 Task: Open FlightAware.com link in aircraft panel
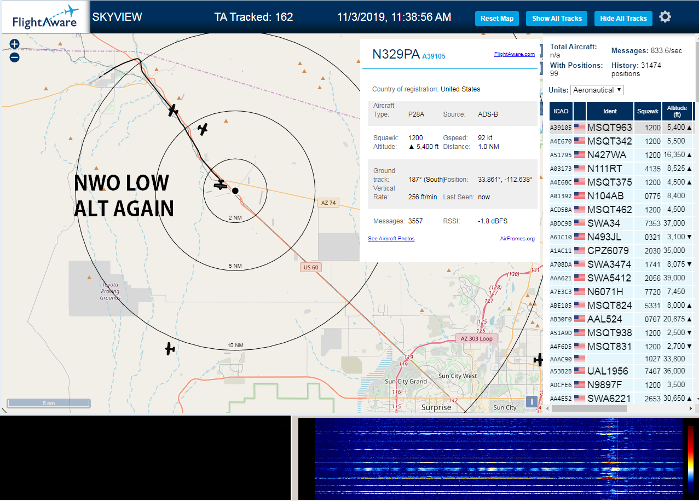click(514, 54)
